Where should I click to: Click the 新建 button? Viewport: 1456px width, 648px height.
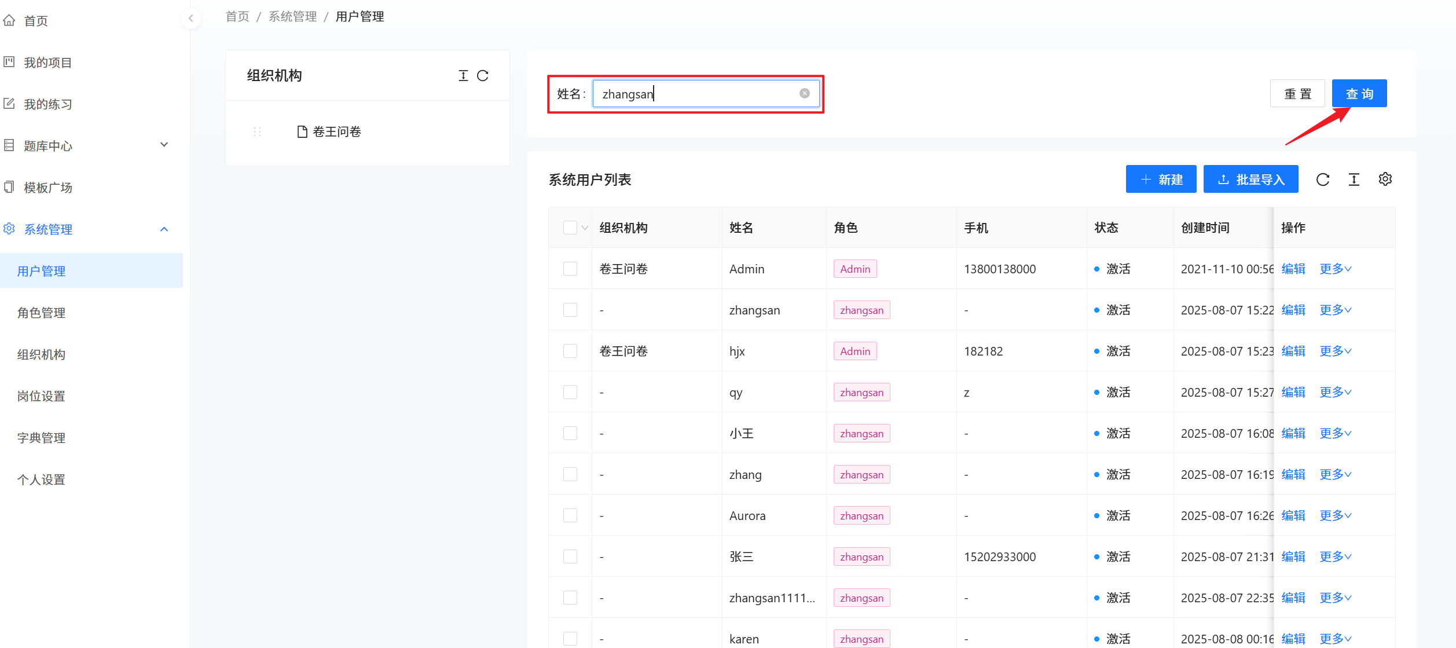[1161, 180]
